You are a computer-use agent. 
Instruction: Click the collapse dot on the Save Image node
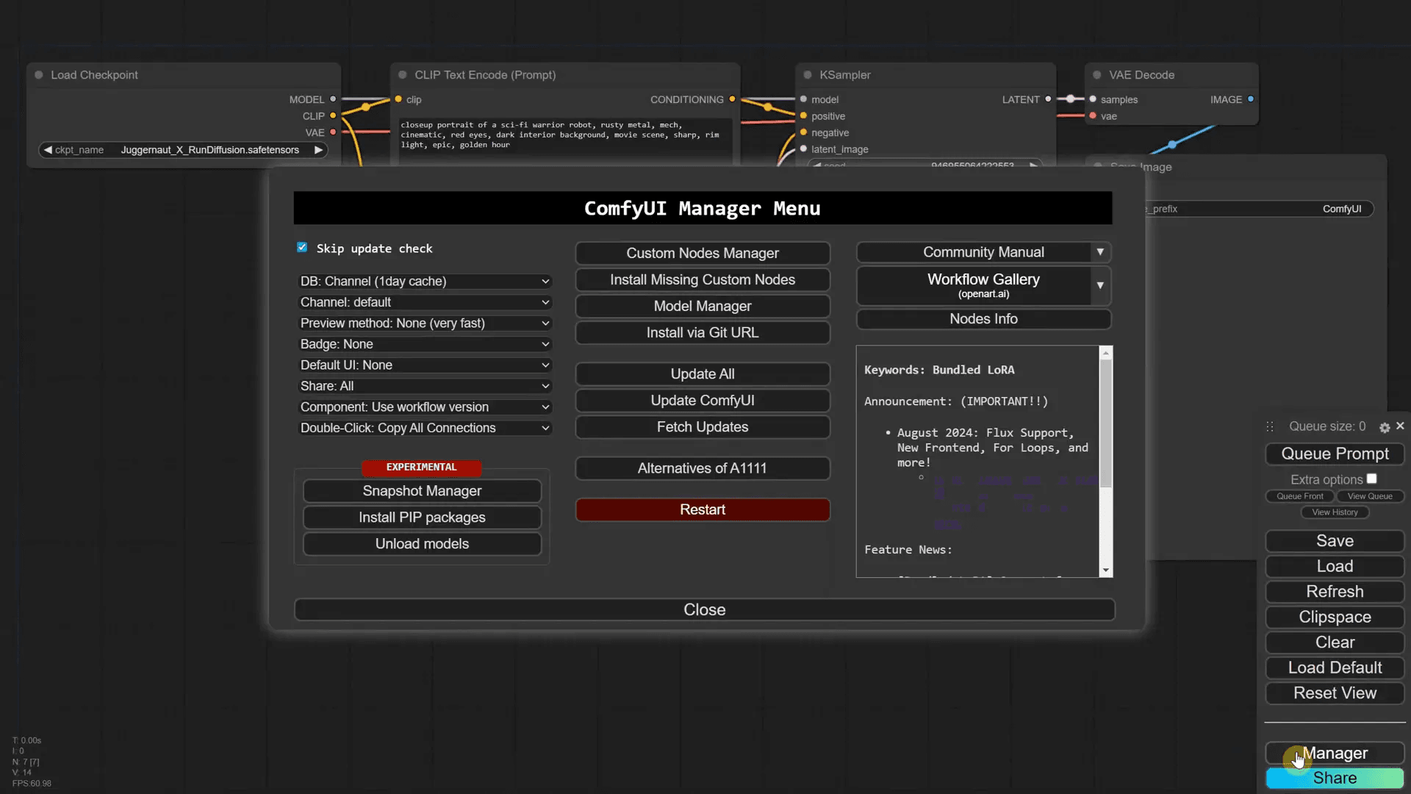(1099, 166)
